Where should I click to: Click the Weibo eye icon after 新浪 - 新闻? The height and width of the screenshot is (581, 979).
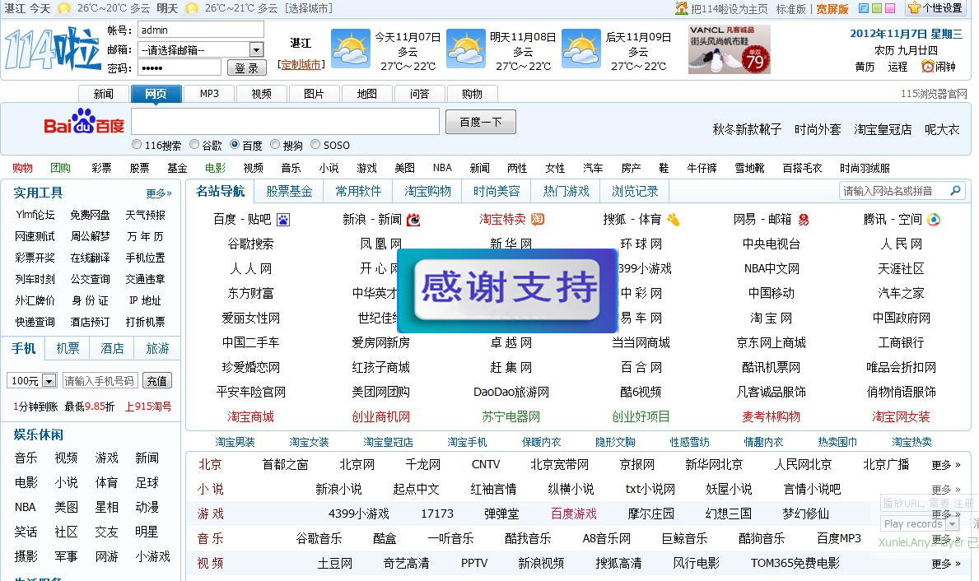click(413, 220)
